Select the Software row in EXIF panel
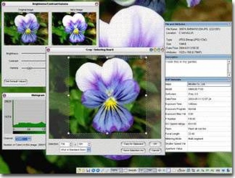235x178 pixels. (198, 94)
